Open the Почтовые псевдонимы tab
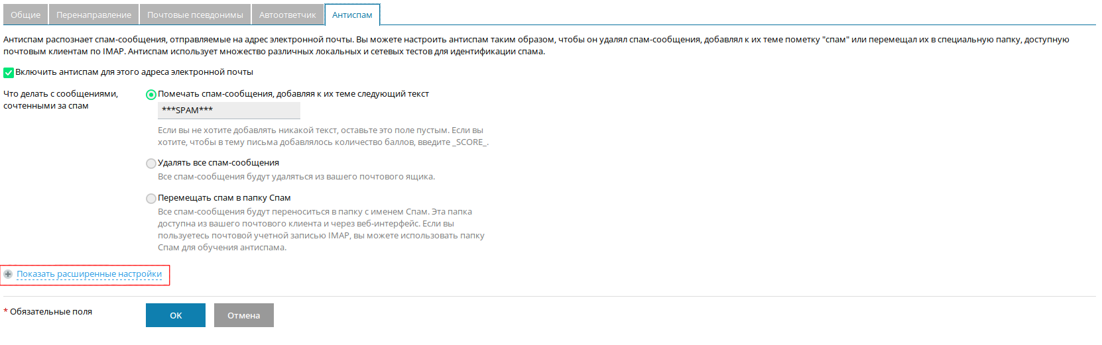The width and height of the screenshot is (1102, 345). (x=195, y=15)
